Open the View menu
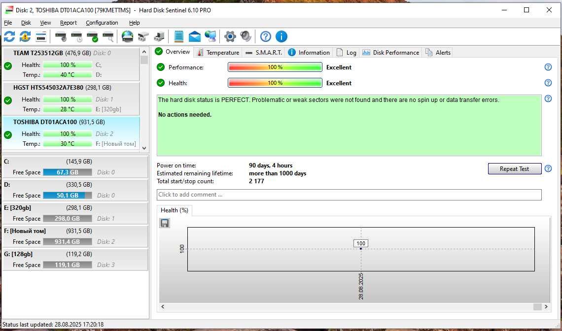Screen dimensions: 562x331 (x=45, y=23)
